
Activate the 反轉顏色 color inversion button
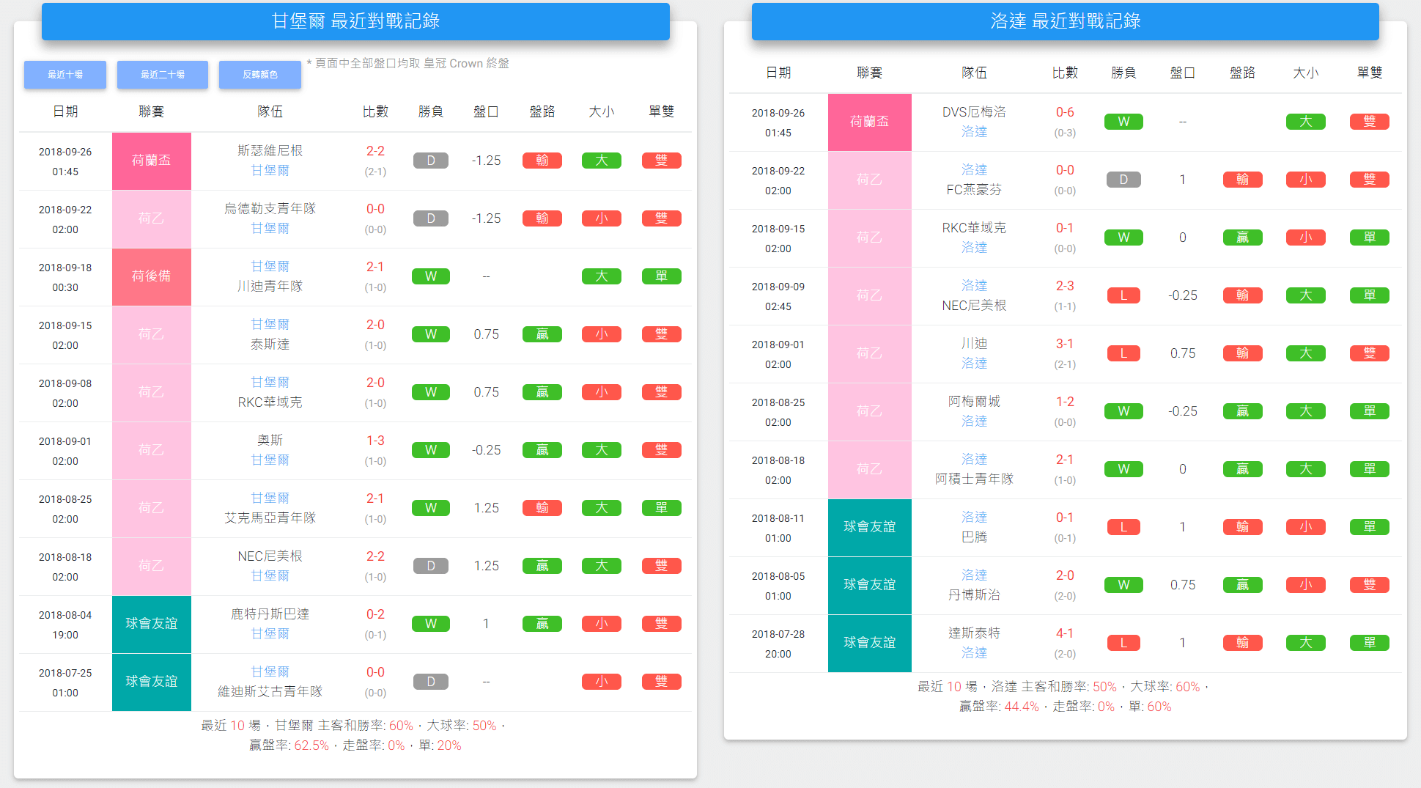click(259, 74)
